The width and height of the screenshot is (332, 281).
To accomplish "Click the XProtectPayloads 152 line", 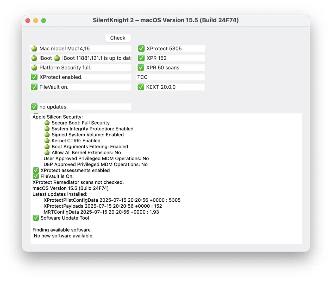I will (103, 206).
